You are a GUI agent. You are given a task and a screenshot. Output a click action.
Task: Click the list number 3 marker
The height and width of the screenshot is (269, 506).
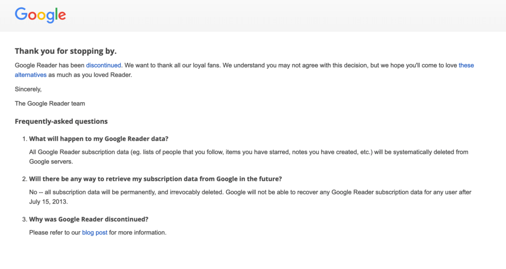click(x=25, y=219)
